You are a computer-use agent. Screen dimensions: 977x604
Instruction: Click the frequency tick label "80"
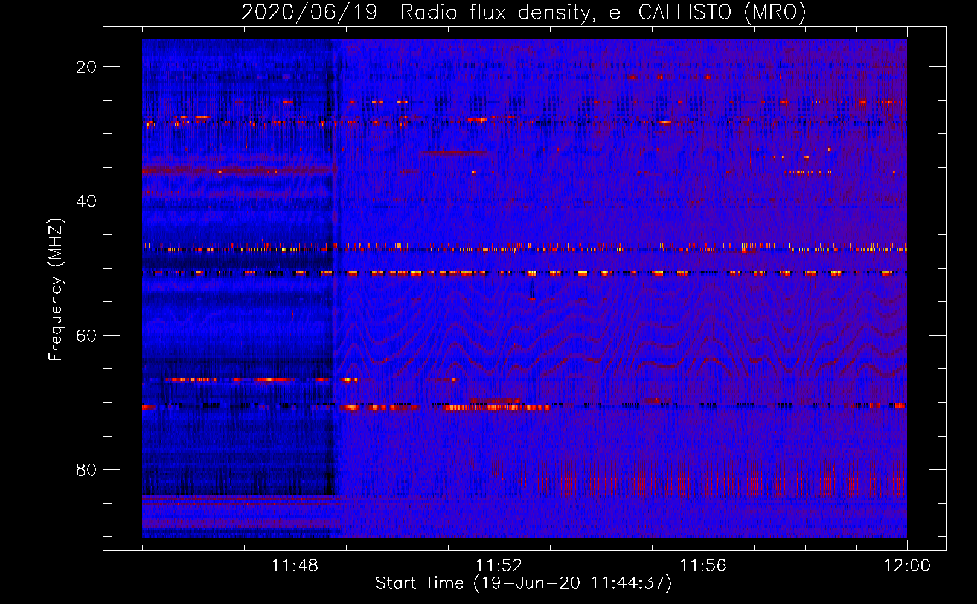86,470
